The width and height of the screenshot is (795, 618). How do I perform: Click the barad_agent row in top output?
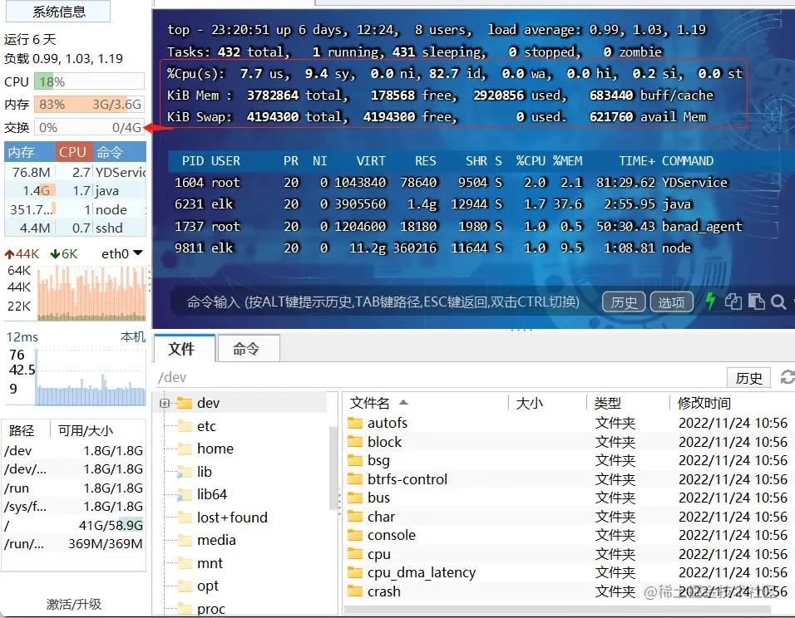(458, 226)
